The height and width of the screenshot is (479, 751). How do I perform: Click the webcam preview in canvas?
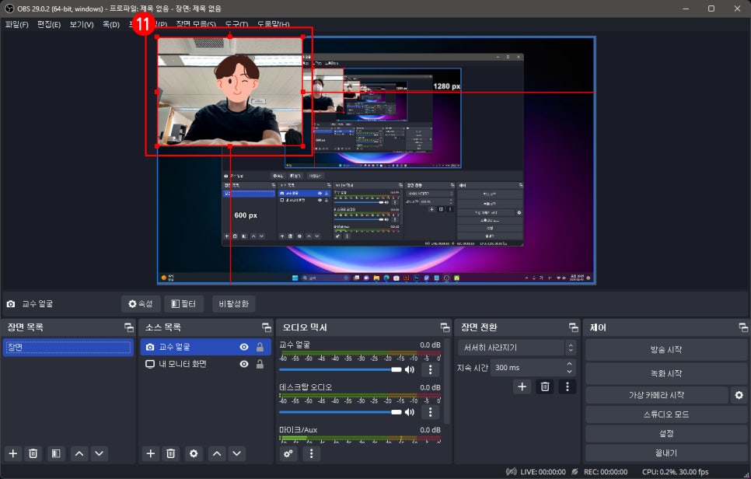(230, 92)
